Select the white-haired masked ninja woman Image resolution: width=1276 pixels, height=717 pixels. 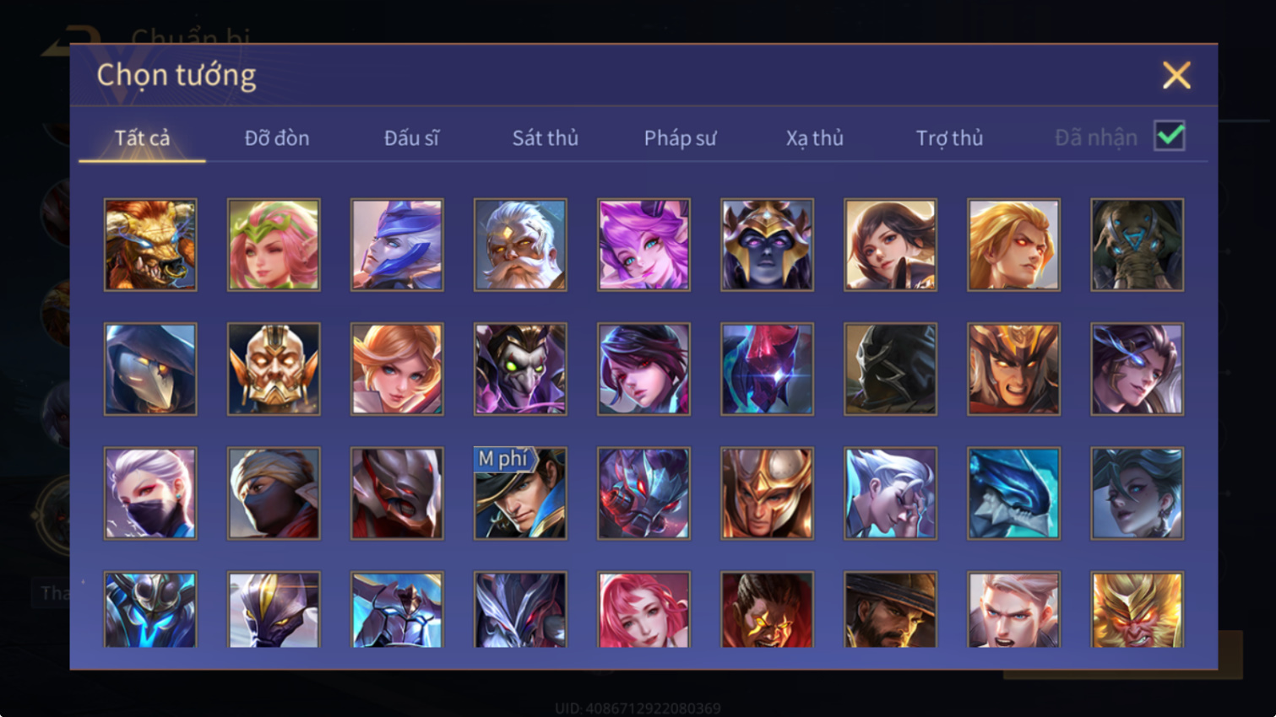point(150,493)
